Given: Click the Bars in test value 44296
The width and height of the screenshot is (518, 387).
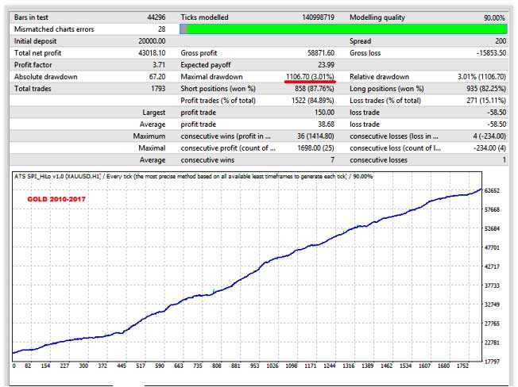Looking at the screenshot, I should click(153, 17).
